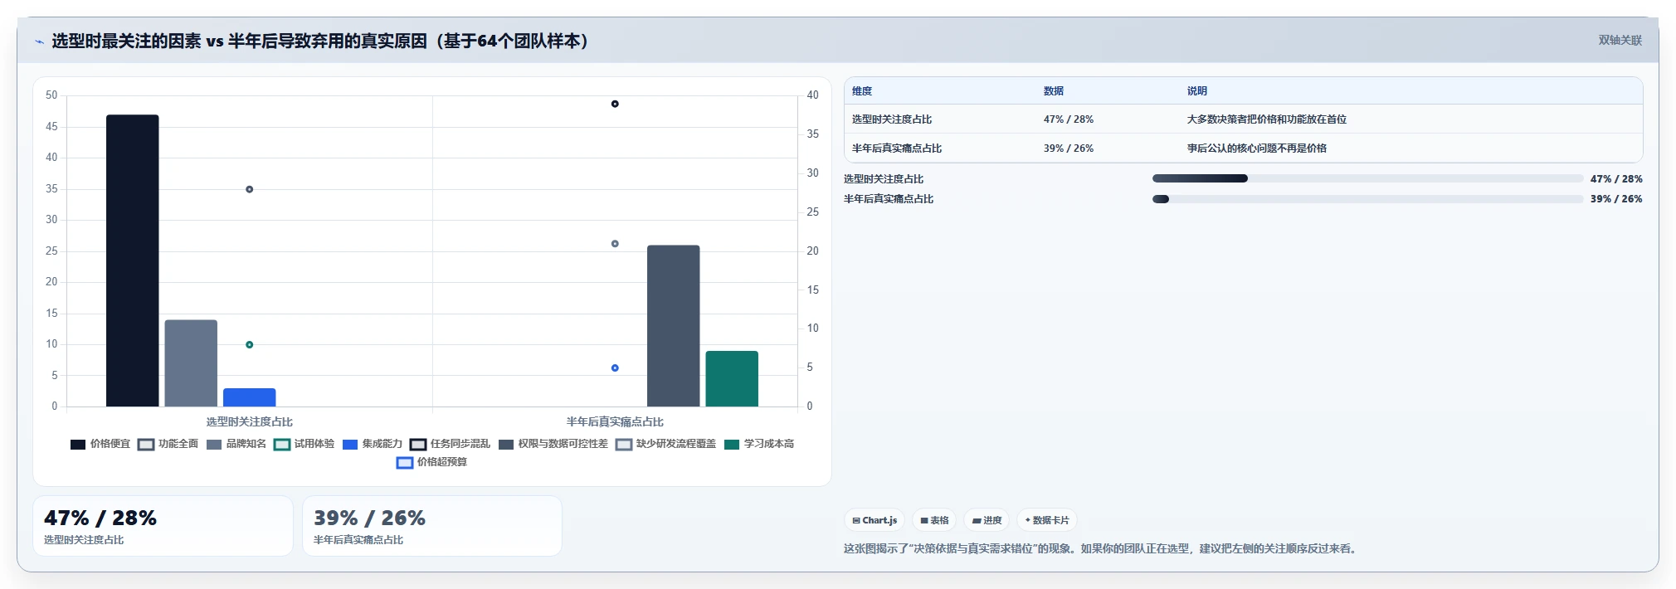The width and height of the screenshot is (1676, 589).
Task: Click the 选型时关注度占比 progress bar
Action: pos(1368,178)
